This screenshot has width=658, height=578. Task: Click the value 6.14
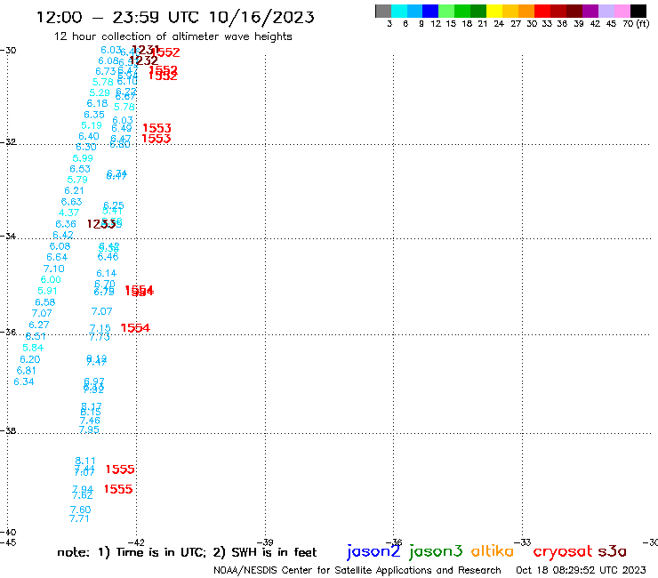click(x=107, y=273)
